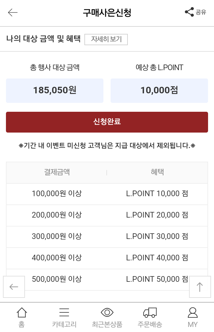Click the 혜택 column header
Viewport: 214px width, 332px height.
click(157, 172)
